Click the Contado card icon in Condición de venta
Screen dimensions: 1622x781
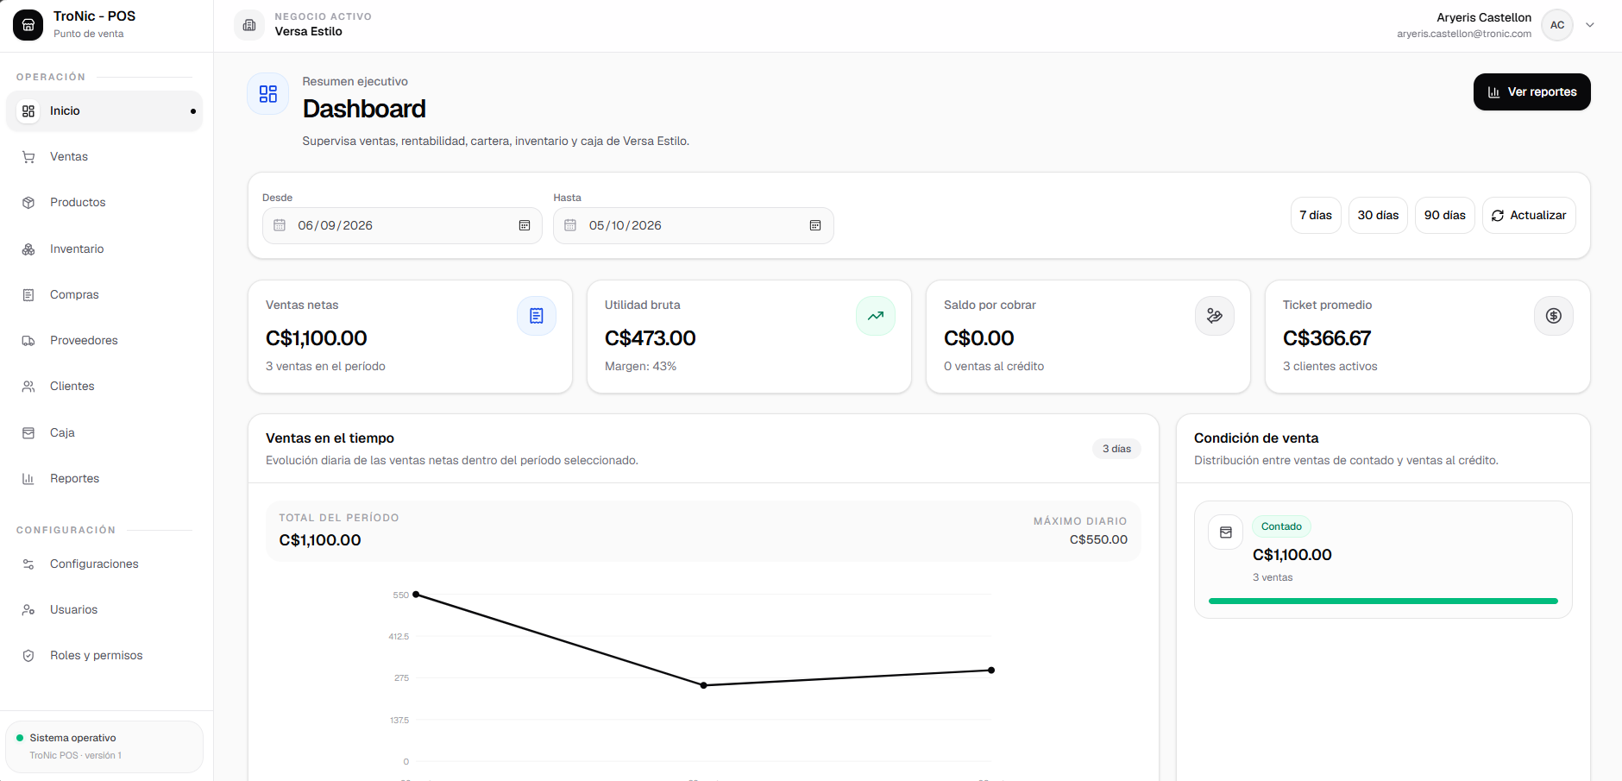click(1226, 532)
